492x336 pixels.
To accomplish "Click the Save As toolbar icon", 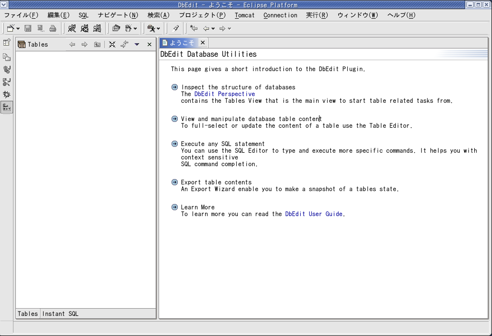I will tap(40, 28).
